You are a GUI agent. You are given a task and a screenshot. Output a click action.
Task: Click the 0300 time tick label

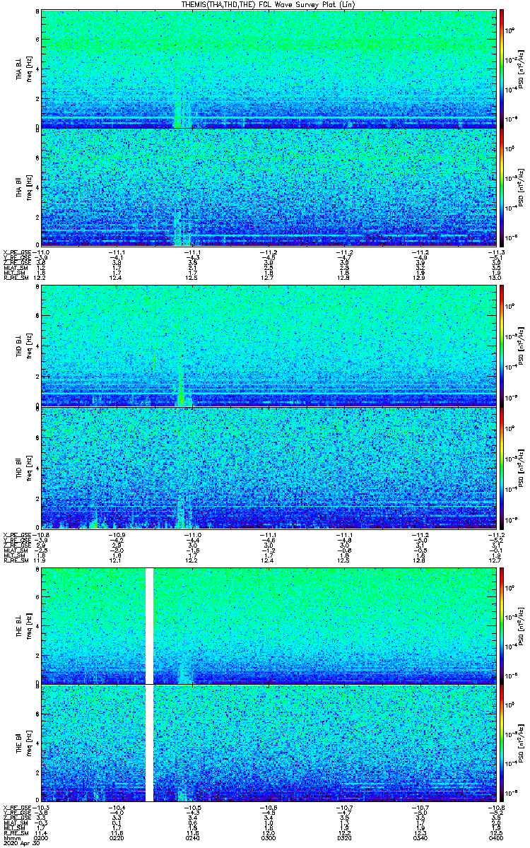click(x=268, y=837)
